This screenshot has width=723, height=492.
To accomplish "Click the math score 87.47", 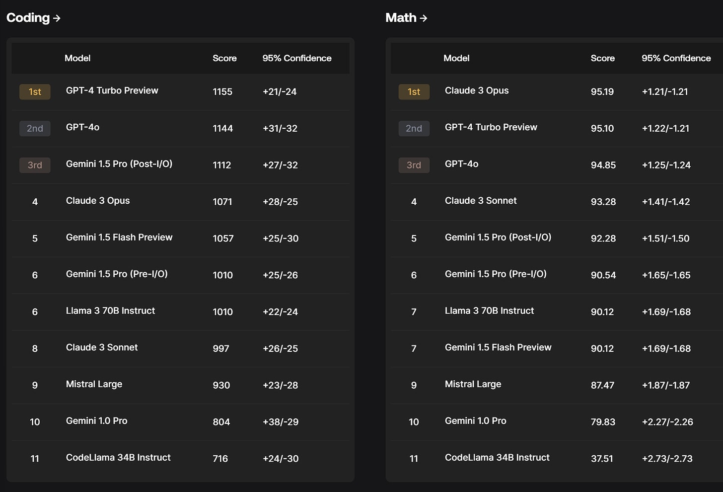I will point(602,386).
